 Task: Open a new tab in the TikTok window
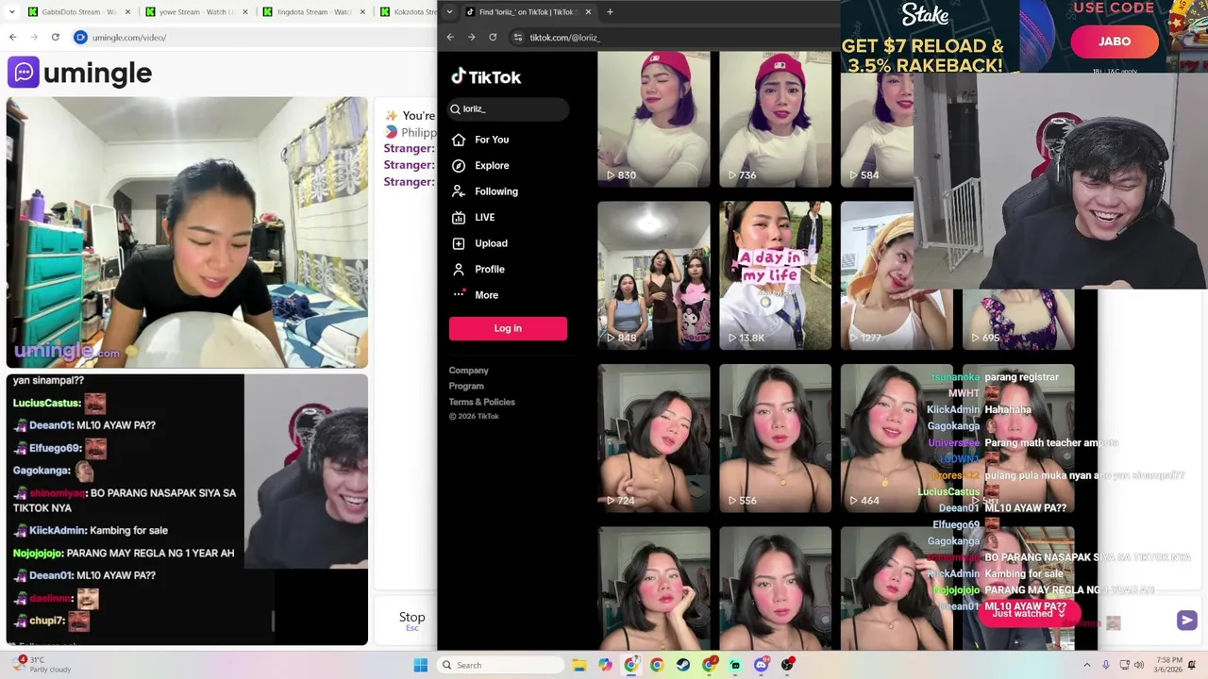click(x=610, y=12)
